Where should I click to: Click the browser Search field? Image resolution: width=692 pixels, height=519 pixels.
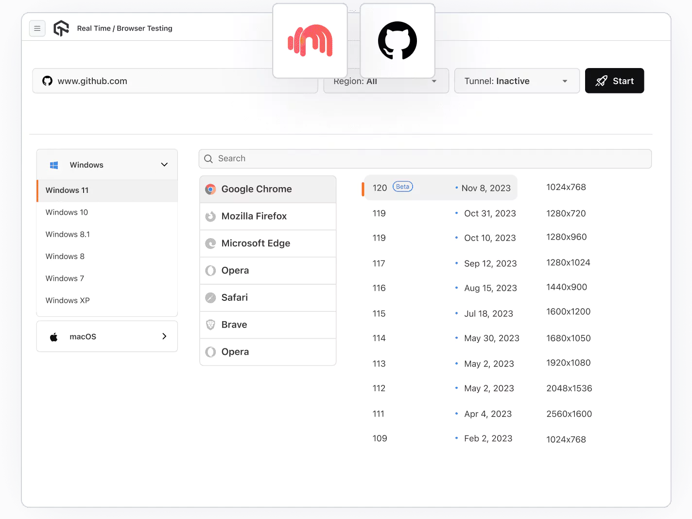pyautogui.click(x=425, y=159)
